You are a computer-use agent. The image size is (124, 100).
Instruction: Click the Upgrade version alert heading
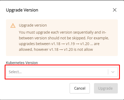coord(33,25)
